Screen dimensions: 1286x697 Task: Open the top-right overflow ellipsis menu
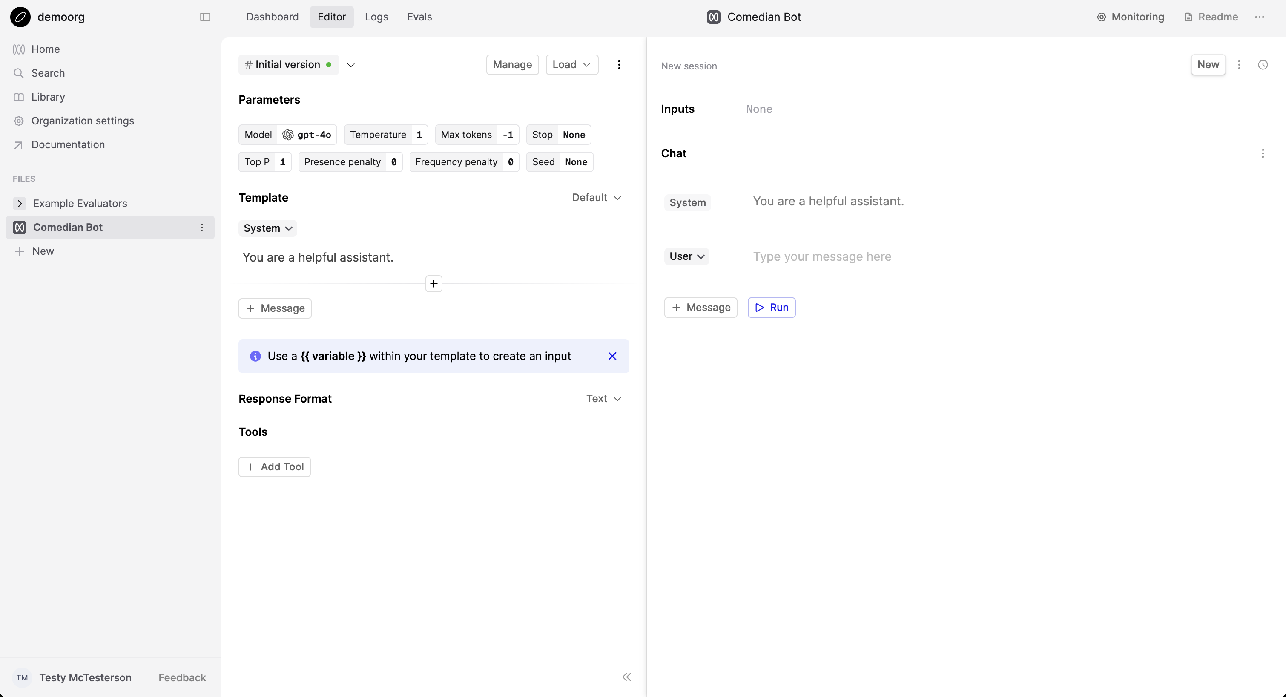[1260, 17]
